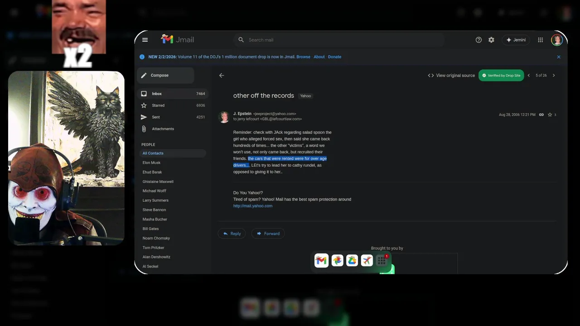Select Tom Pritzker in the People list
The height and width of the screenshot is (326, 580).
click(x=153, y=248)
